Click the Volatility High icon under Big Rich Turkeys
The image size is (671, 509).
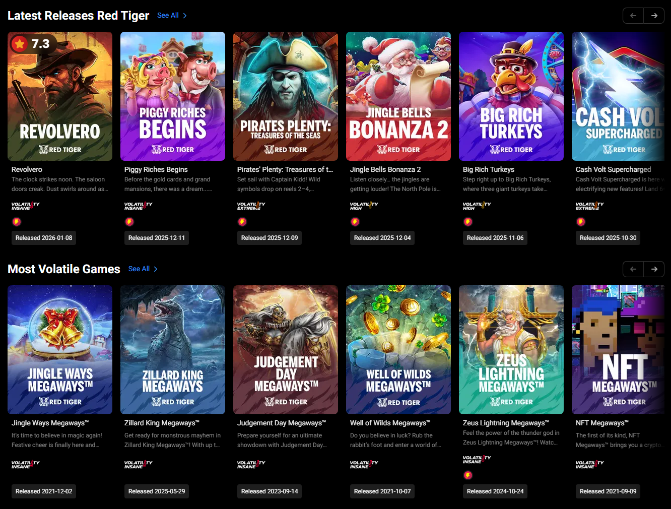[x=477, y=206]
